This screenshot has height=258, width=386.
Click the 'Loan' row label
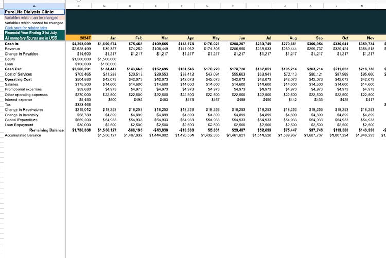[x=9, y=64]
